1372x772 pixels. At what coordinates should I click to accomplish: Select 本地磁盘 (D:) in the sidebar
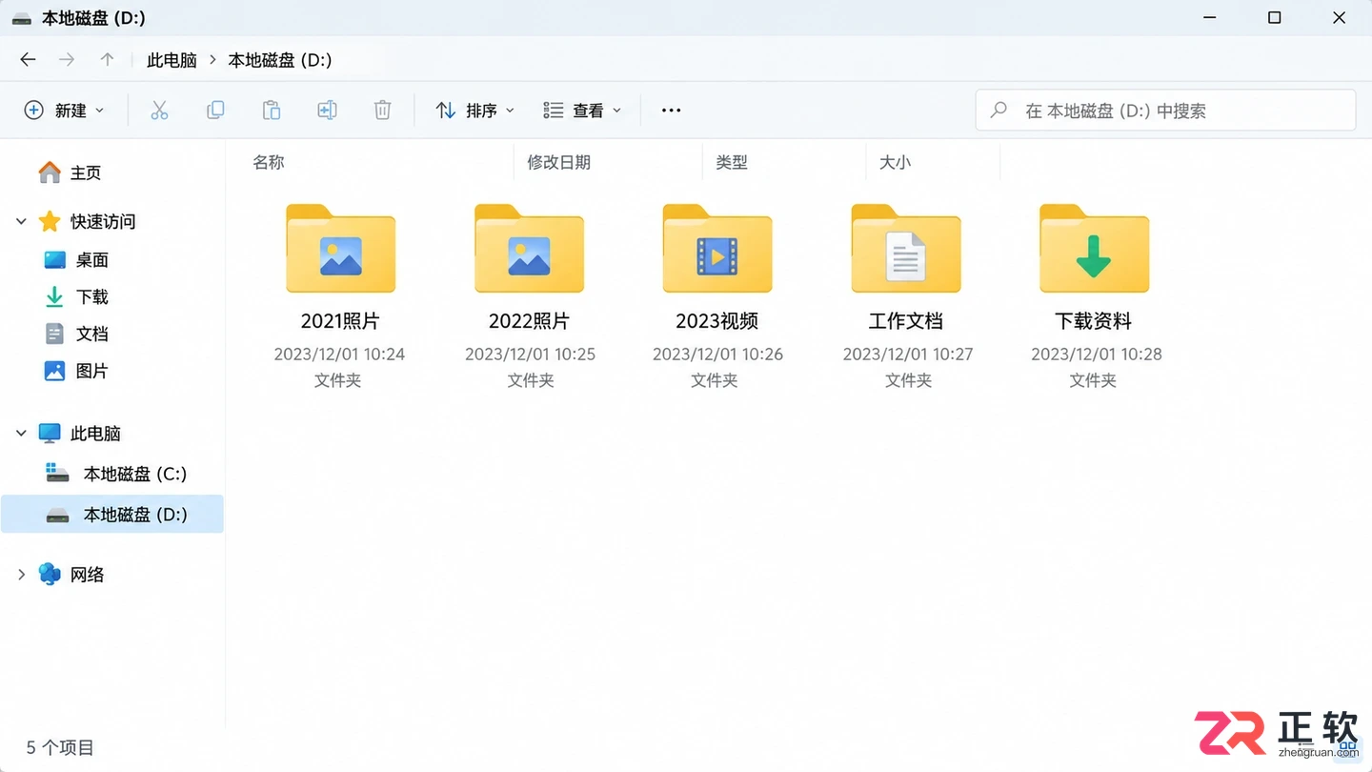[x=112, y=515]
